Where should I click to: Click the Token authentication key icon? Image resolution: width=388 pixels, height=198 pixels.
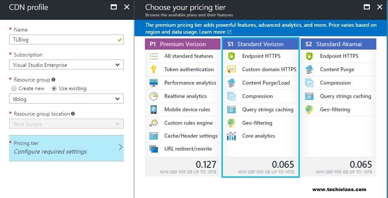point(154,69)
